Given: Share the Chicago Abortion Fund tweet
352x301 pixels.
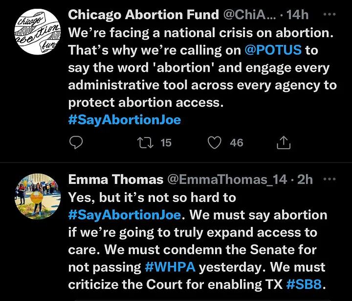Looking at the screenshot, I should 284,142.
